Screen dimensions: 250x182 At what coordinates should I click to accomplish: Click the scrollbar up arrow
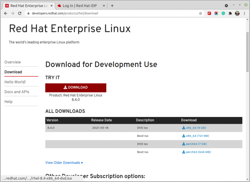pyautogui.click(x=247, y=19)
